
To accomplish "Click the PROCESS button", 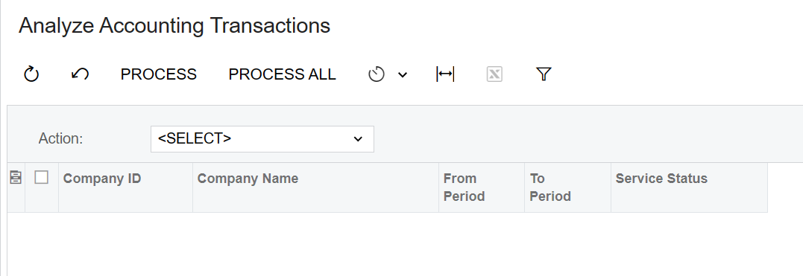I will pos(159,74).
